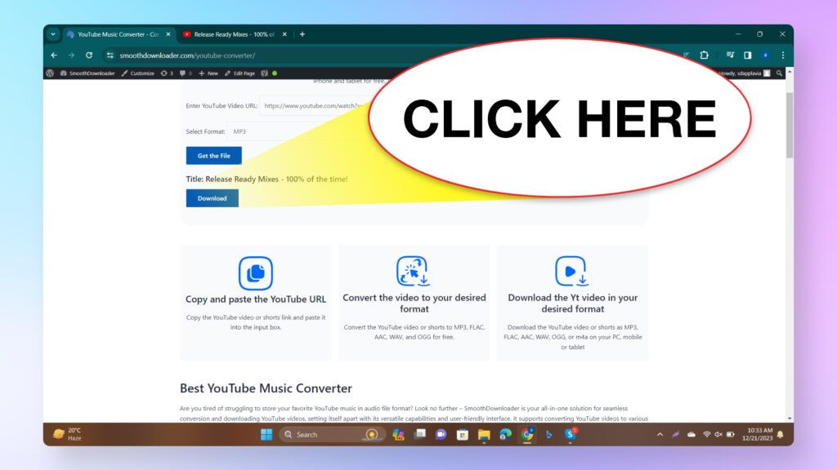Switch to Release Ready Mixes tab
The image size is (837, 470).
coord(235,34)
